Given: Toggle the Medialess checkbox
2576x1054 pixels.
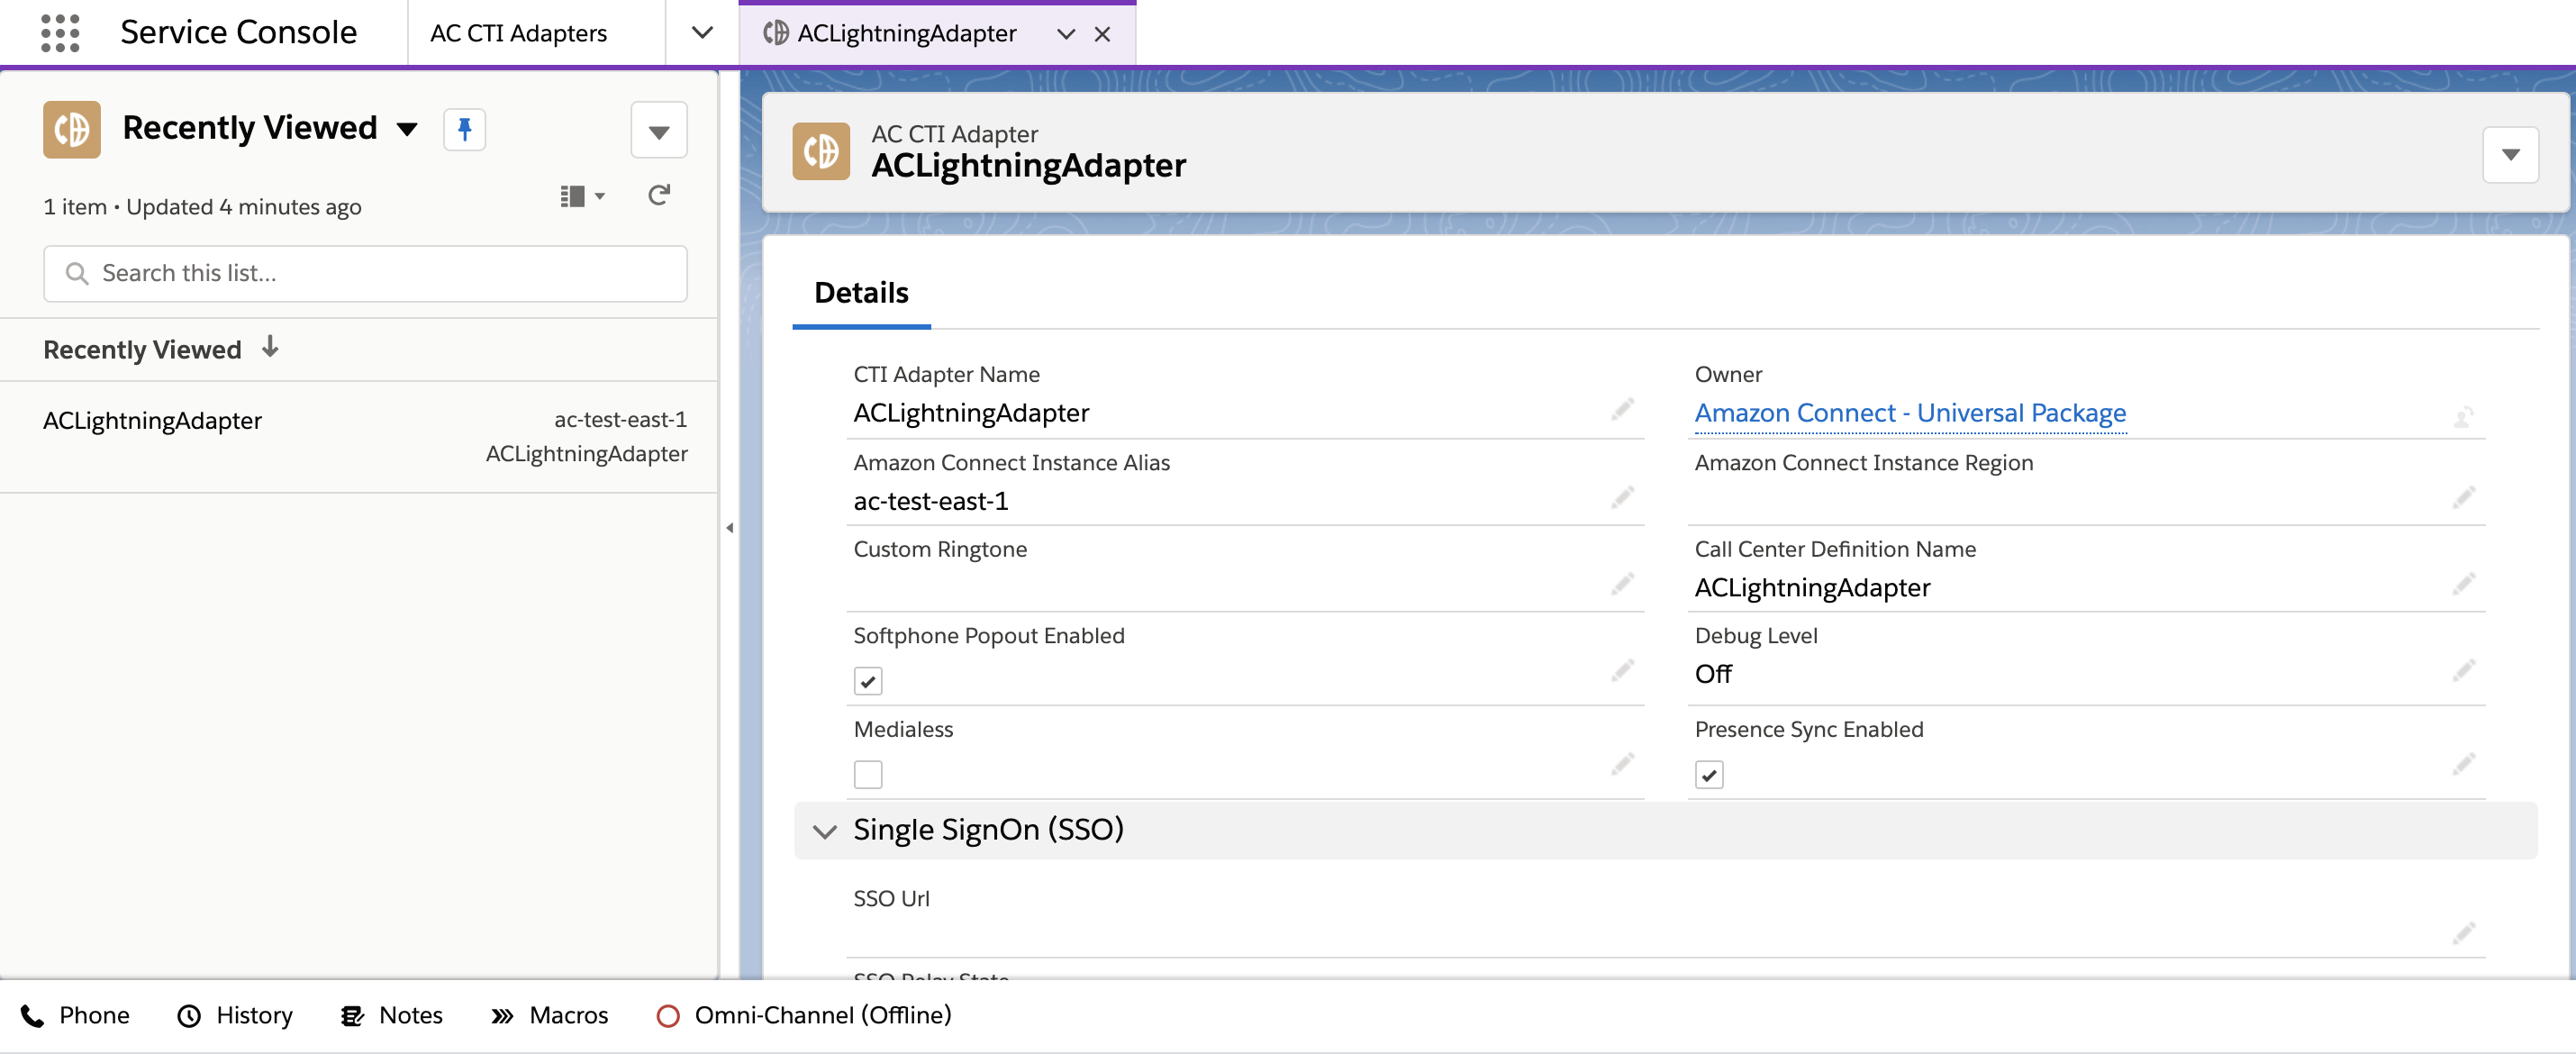Looking at the screenshot, I should (x=868, y=775).
